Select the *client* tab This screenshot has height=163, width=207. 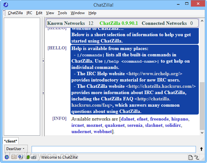10,141
